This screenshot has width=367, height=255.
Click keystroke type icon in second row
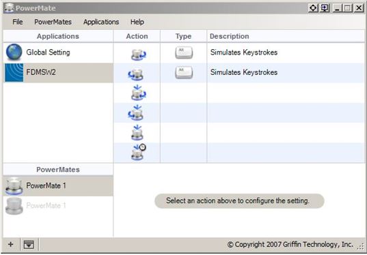(x=184, y=72)
